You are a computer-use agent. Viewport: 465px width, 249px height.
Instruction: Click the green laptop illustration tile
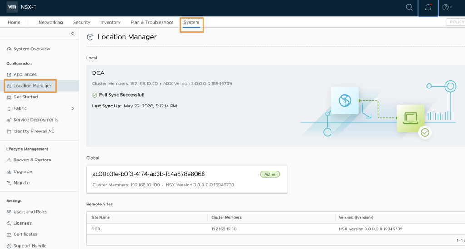pos(411,118)
